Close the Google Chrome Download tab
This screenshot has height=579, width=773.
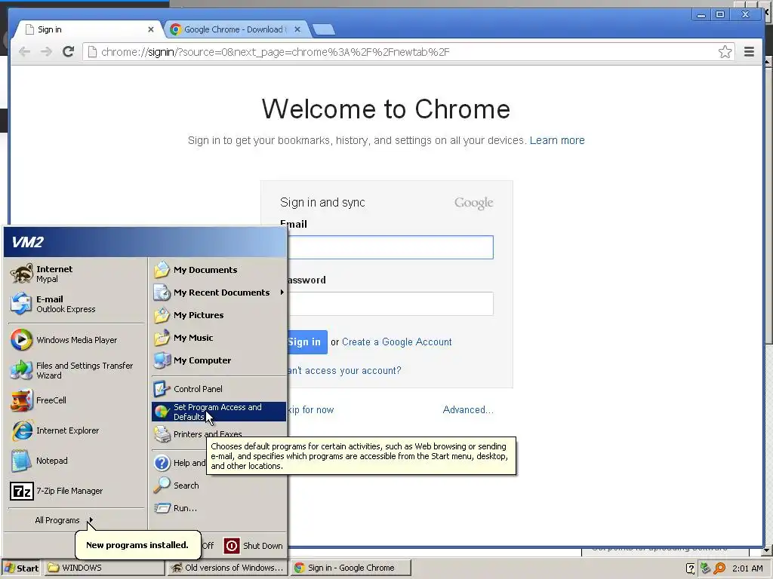click(x=297, y=29)
